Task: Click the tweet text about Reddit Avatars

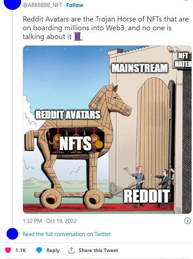Action: tap(105, 28)
